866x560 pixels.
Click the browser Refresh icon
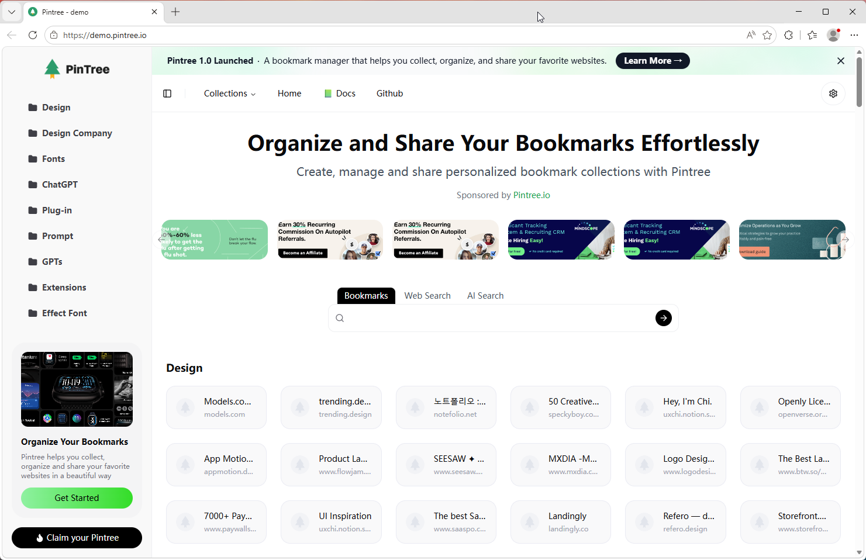[33, 35]
